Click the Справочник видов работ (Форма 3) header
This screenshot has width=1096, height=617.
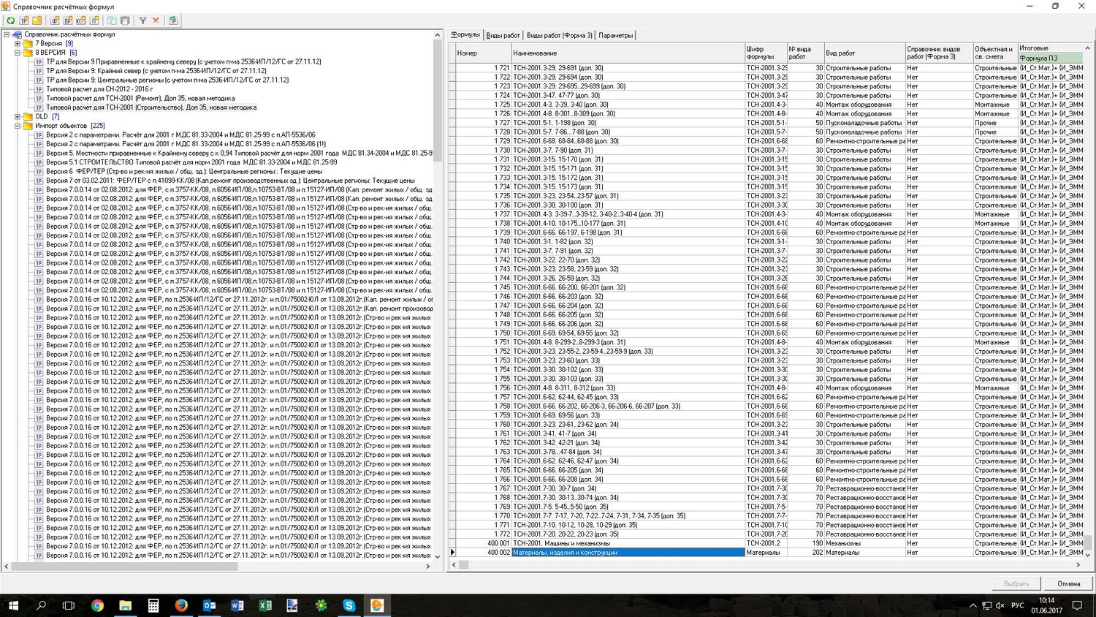pyautogui.click(x=939, y=53)
